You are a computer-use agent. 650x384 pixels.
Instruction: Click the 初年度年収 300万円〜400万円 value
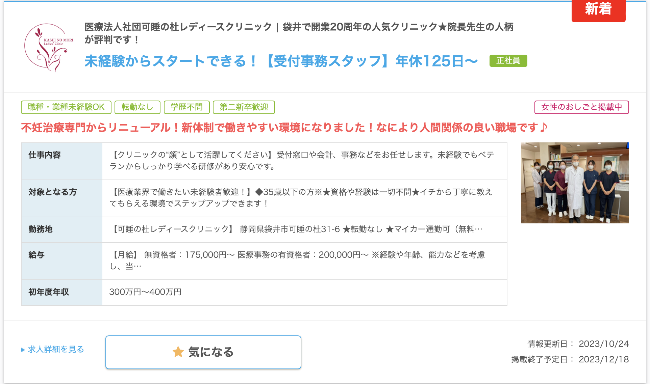(145, 292)
